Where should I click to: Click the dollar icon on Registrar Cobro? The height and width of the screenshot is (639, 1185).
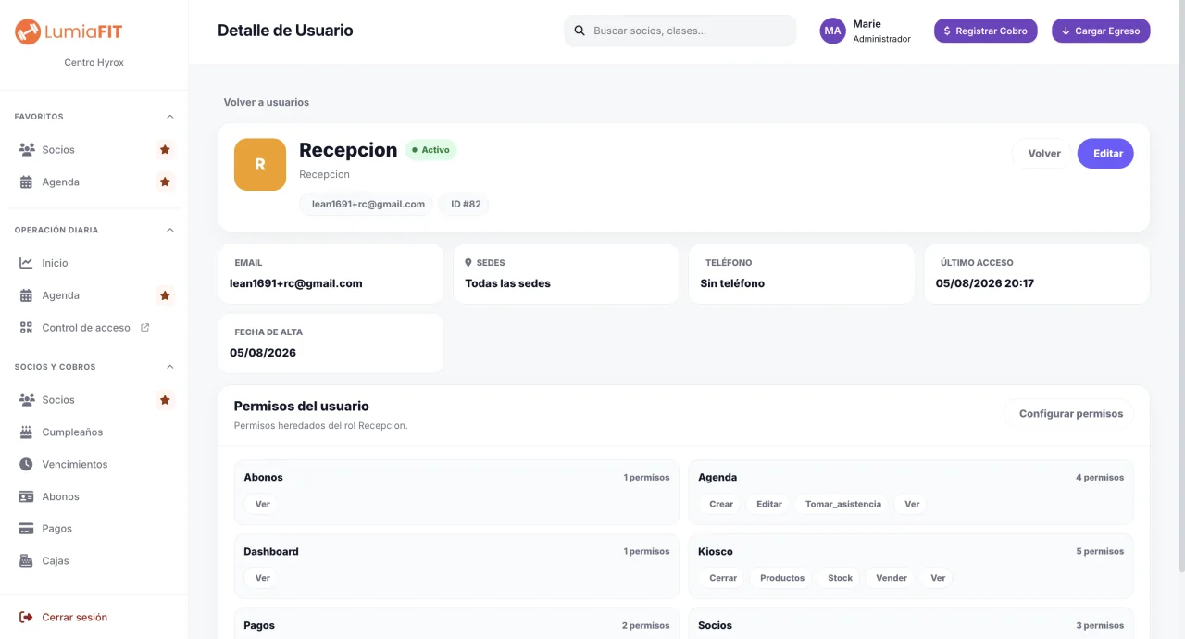(947, 31)
